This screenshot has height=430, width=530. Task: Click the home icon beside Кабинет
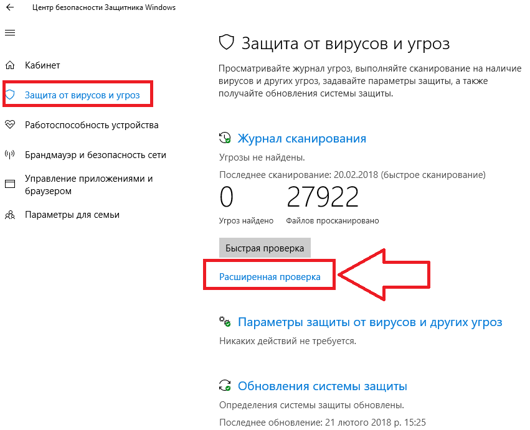(x=10, y=65)
